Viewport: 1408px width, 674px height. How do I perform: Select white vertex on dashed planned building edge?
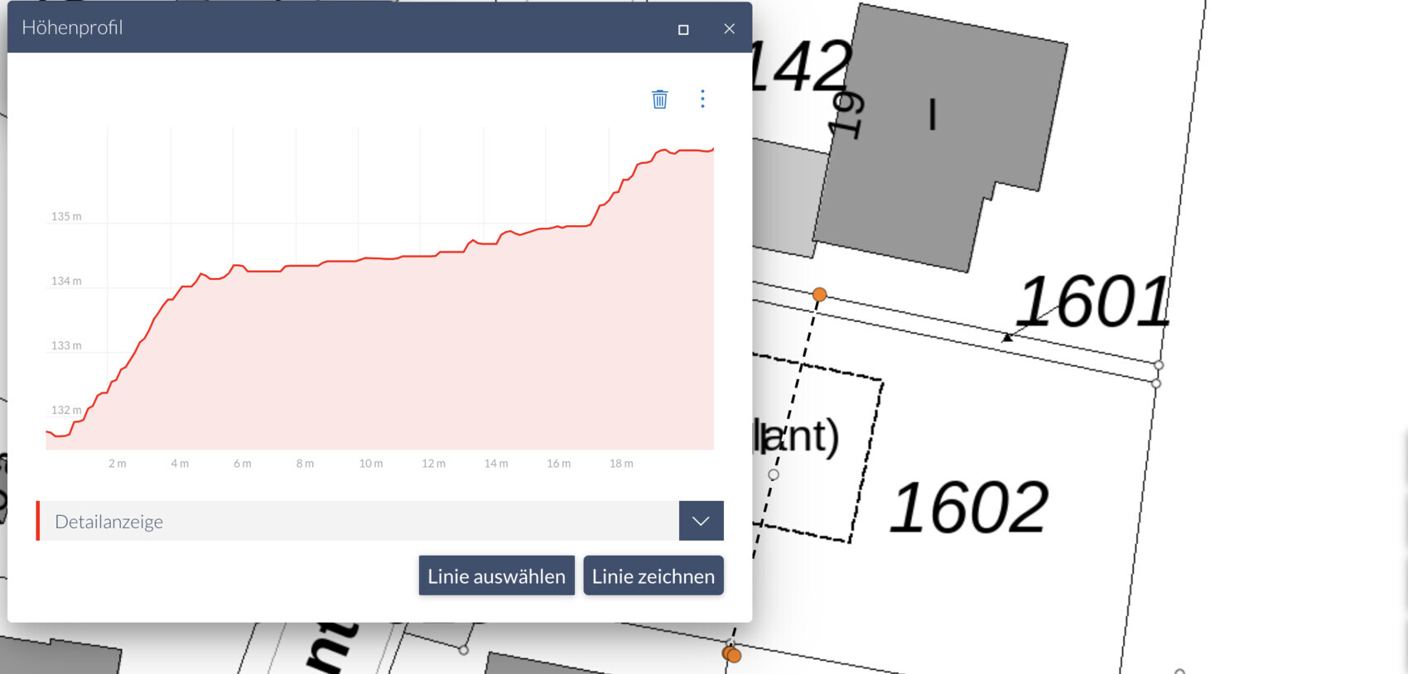coord(774,474)
